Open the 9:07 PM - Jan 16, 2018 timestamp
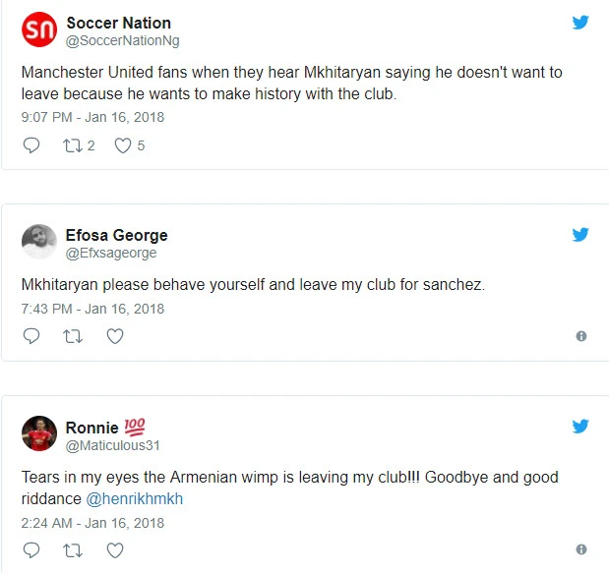The width and height of the screenshot is (609, 573). pos(92,117)
